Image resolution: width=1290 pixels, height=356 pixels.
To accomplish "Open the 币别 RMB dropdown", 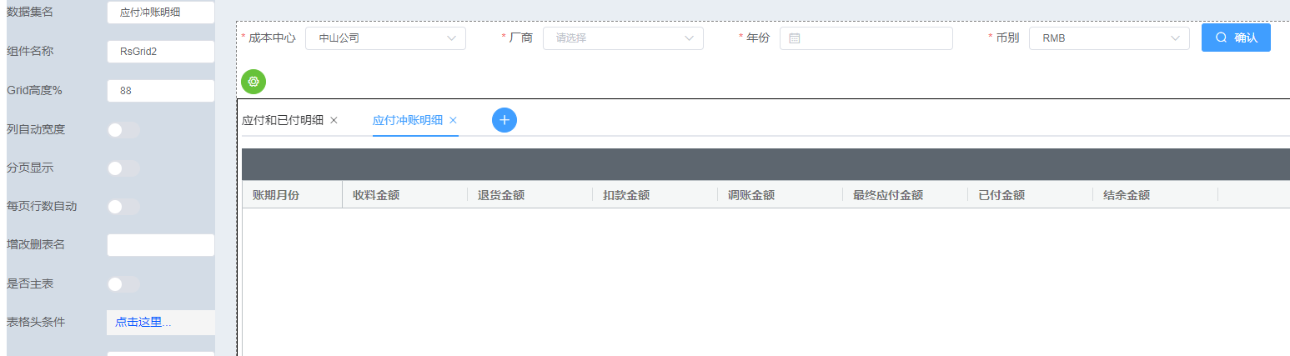I will pyautogui.click(x=1109, y=38).
